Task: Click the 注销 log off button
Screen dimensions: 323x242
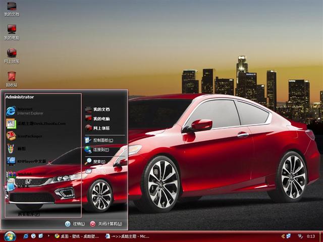Action: click(75, 223)
